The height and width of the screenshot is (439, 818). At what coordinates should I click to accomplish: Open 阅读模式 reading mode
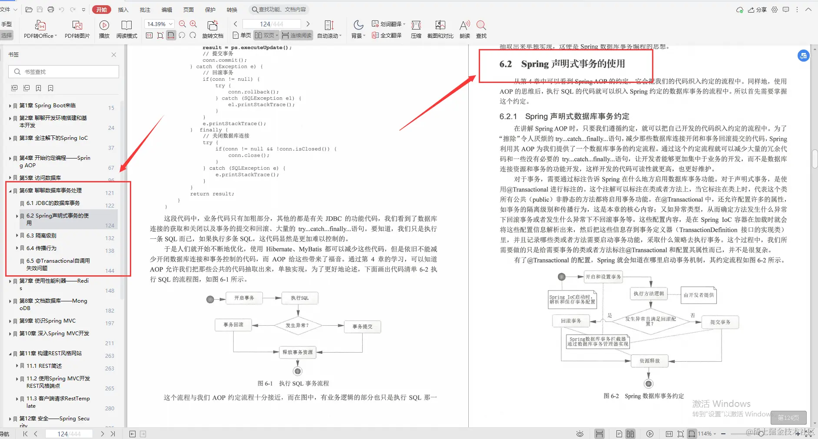(127, 29)
